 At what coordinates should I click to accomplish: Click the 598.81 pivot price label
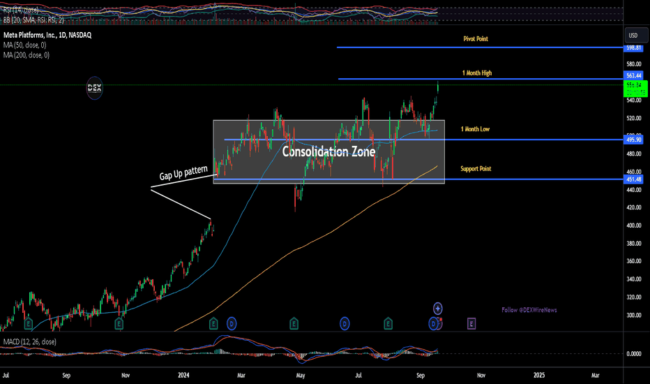[x=634, y=47]
